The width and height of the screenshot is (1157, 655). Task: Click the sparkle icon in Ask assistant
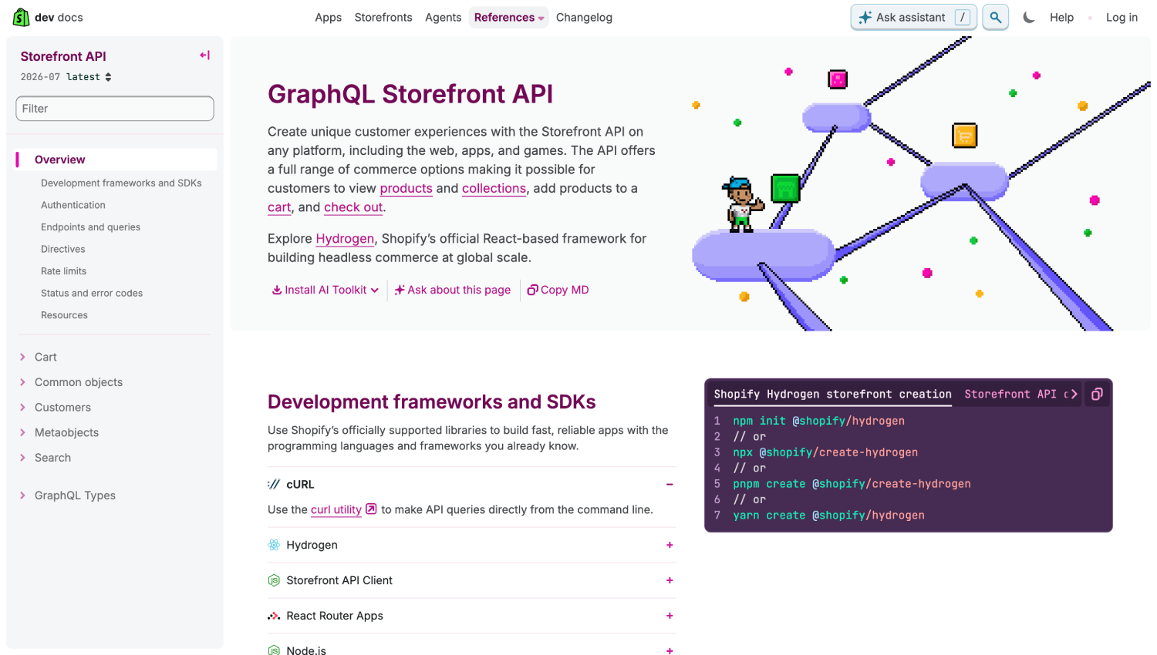click(865, 17)
